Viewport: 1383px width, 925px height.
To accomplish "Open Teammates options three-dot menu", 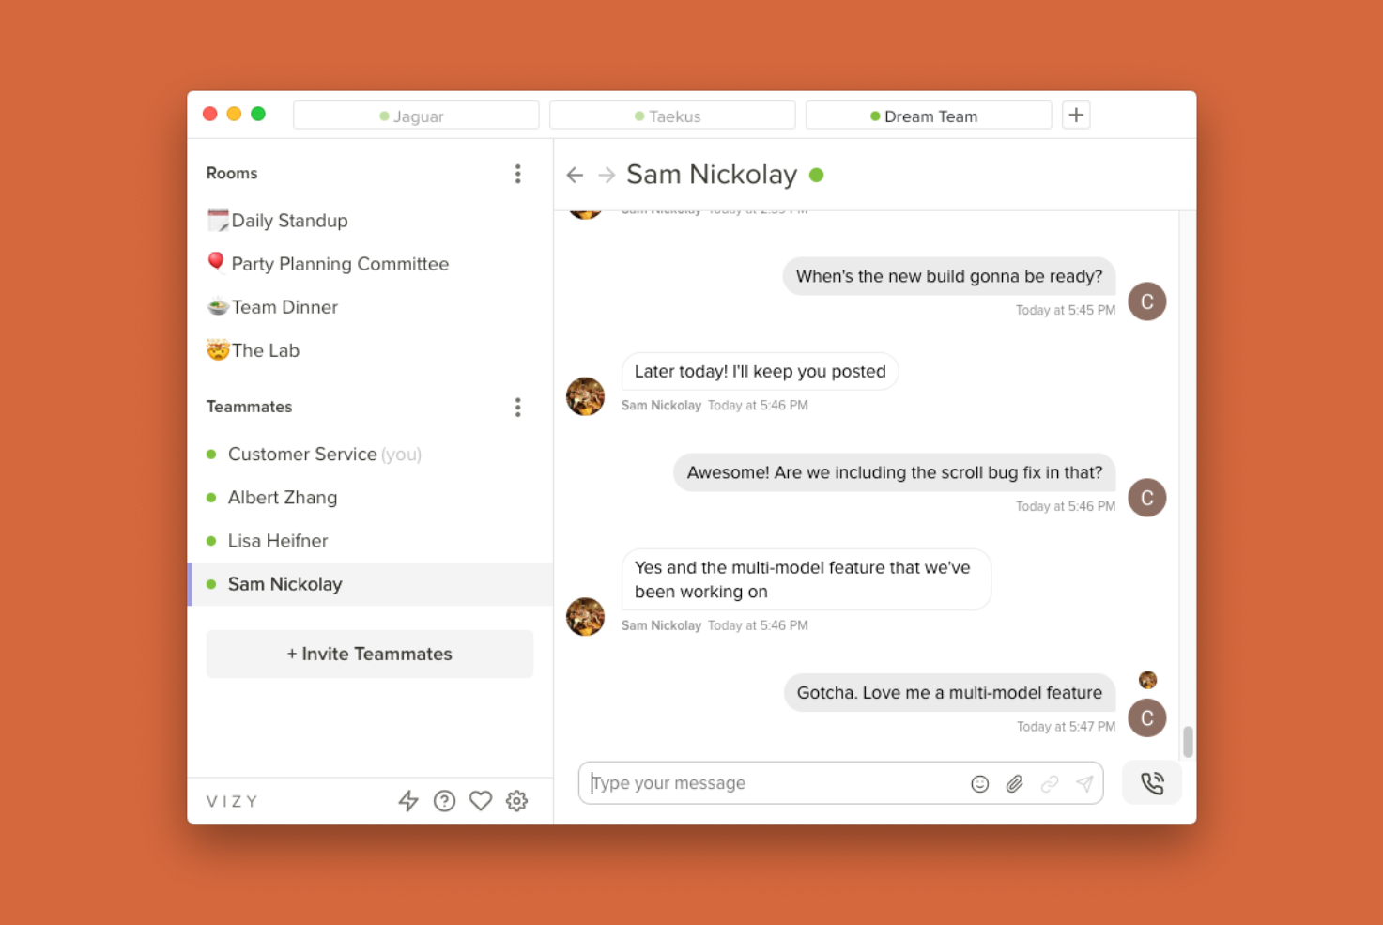I will (517, 408).
